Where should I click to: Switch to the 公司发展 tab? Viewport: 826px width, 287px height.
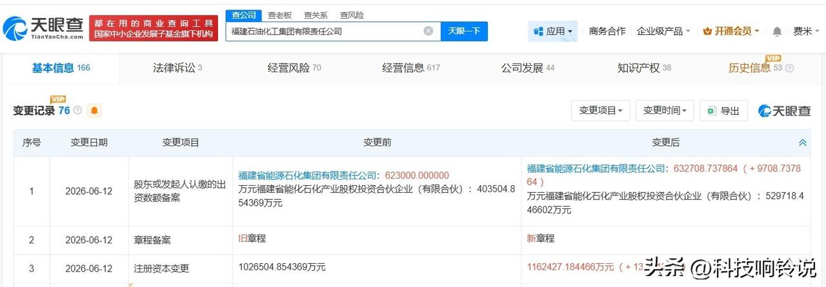[528, 68]
